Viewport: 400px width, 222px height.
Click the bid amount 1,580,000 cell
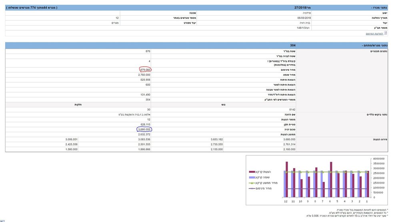tap(72, 149)
